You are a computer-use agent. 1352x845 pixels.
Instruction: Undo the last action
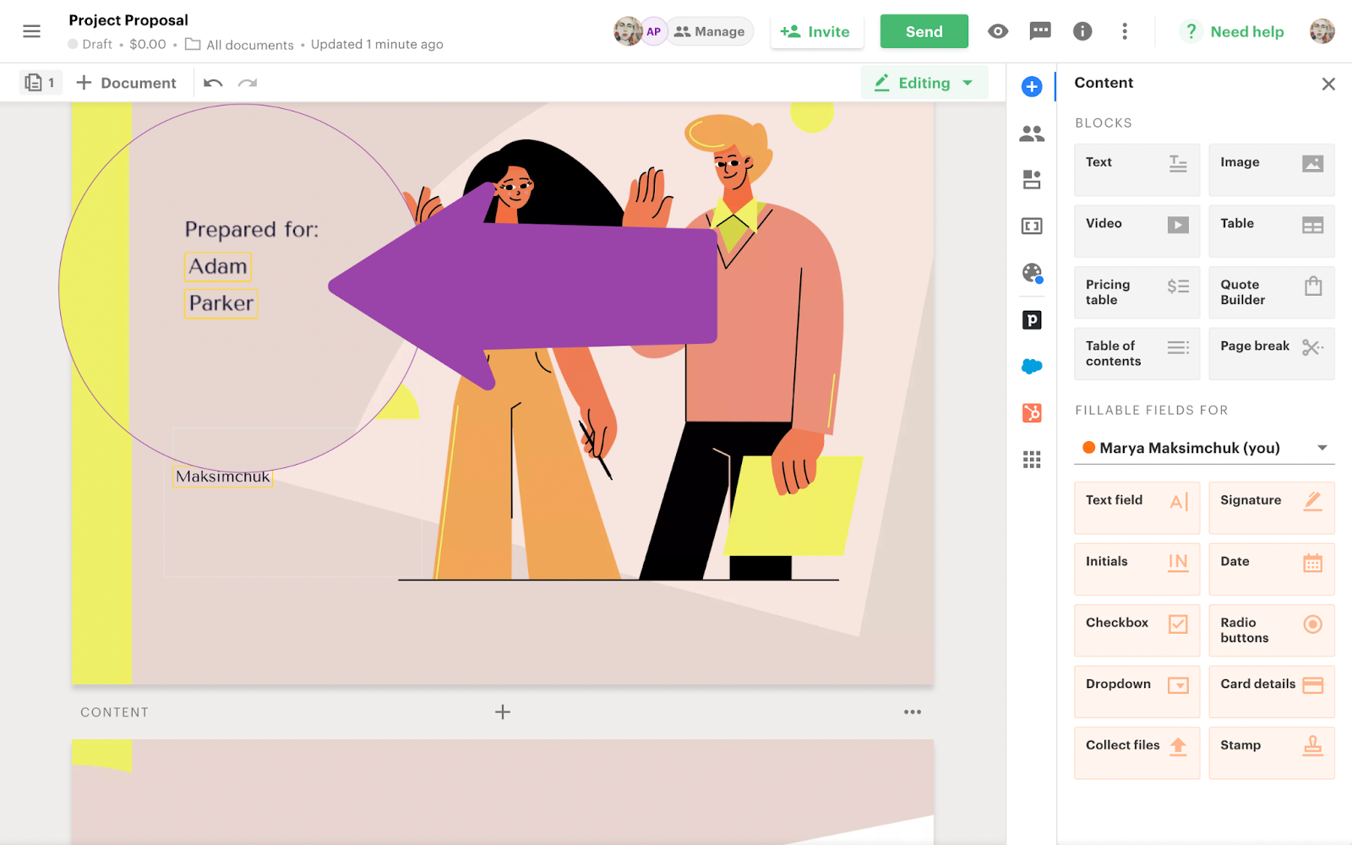point(213,83)
